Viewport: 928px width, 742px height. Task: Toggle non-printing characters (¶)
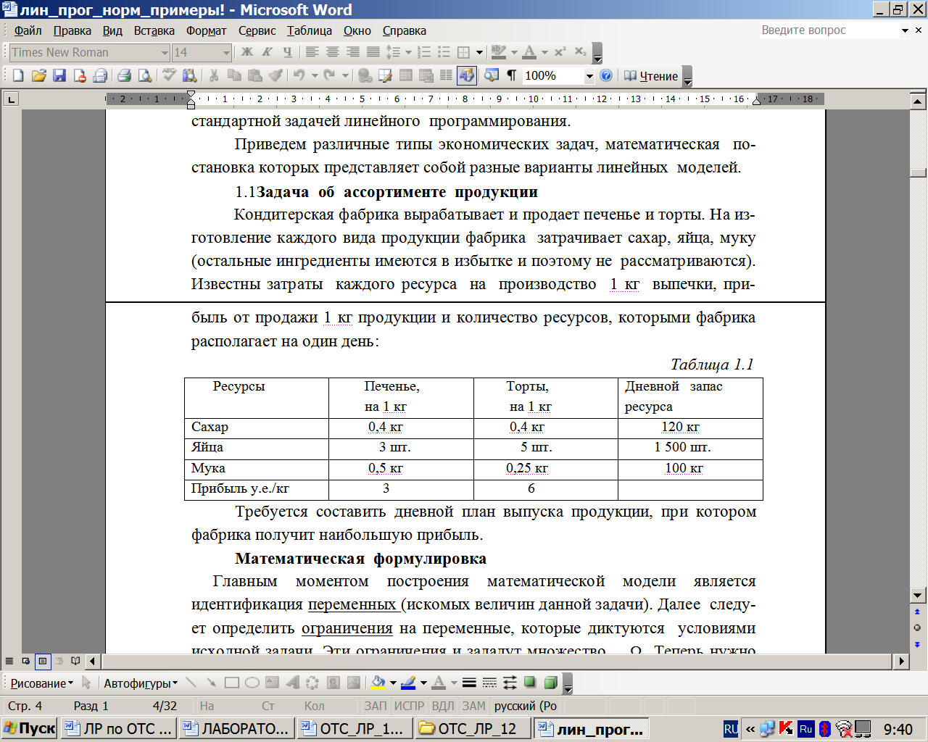[511, 75]
